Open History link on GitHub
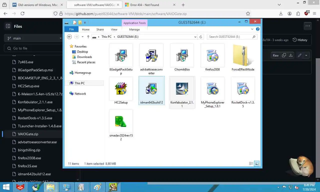 [x=300, y=40]
